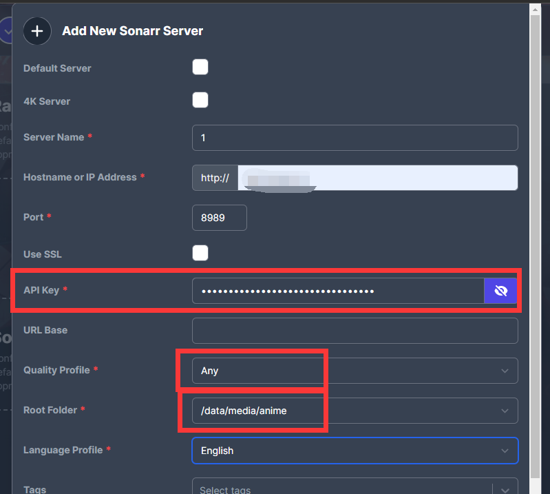This screenshot has height=494, width=550.
Task: Focus the empty URL Base field
Action: [x=355, y=331]
